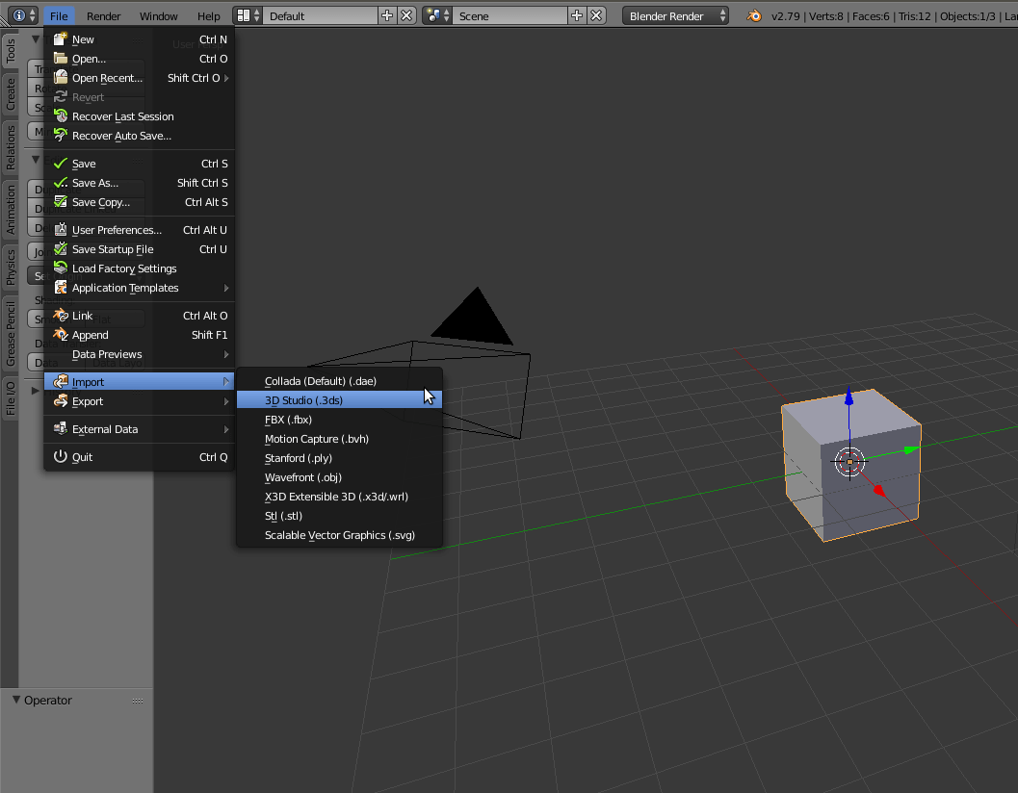This screenshot has height=793, width=1018.
Task: Collapse the Operator panel
Action: pyautogui.click(x=16, y=700)
